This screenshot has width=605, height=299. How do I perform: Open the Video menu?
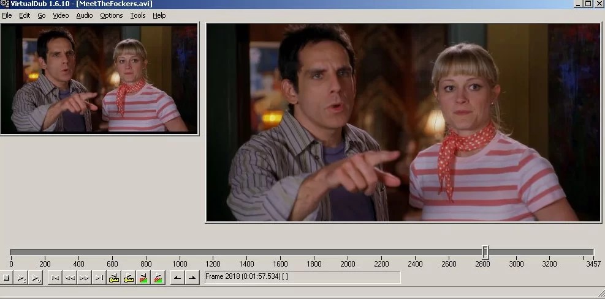pyautogui.click(x=61, y=15)
